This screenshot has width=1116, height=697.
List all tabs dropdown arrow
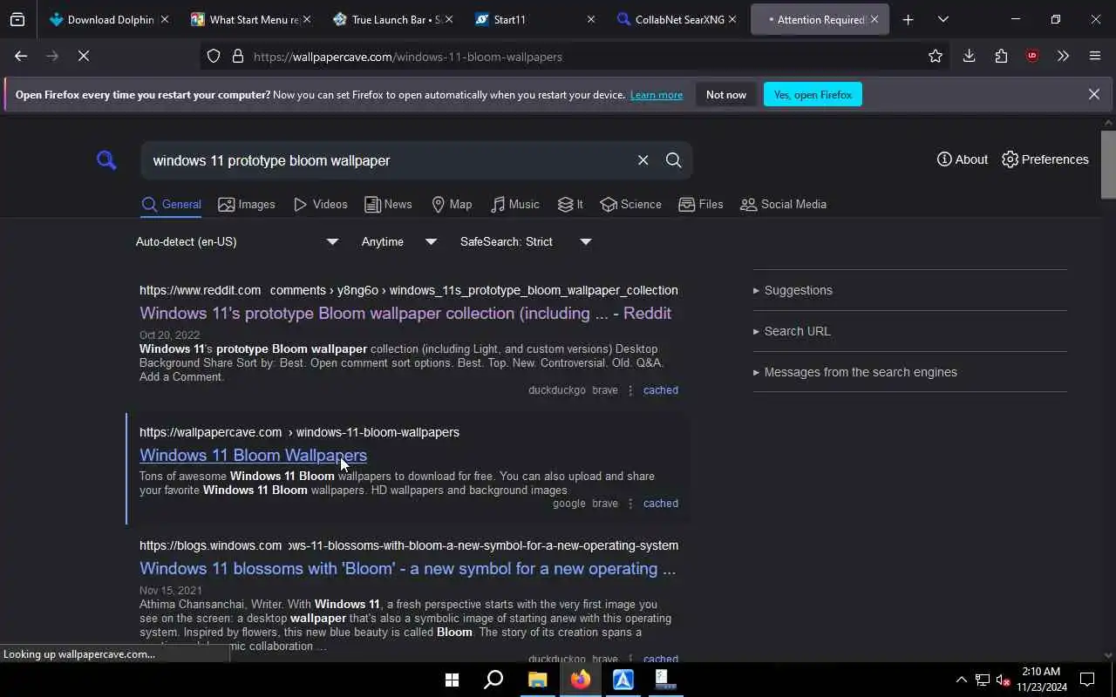click(942, 19)
